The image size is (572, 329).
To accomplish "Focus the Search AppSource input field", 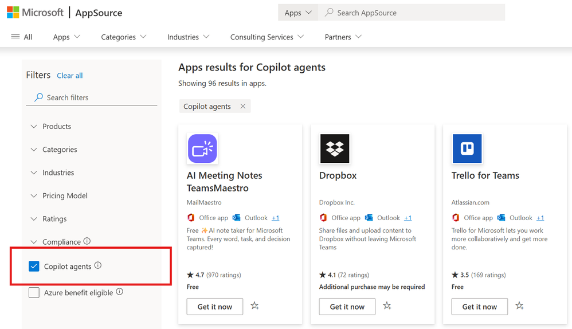I will pyautogui.click(x=412, y=13).
